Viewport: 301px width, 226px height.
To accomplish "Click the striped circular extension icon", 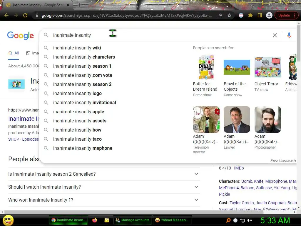I will tap(241, 15).
